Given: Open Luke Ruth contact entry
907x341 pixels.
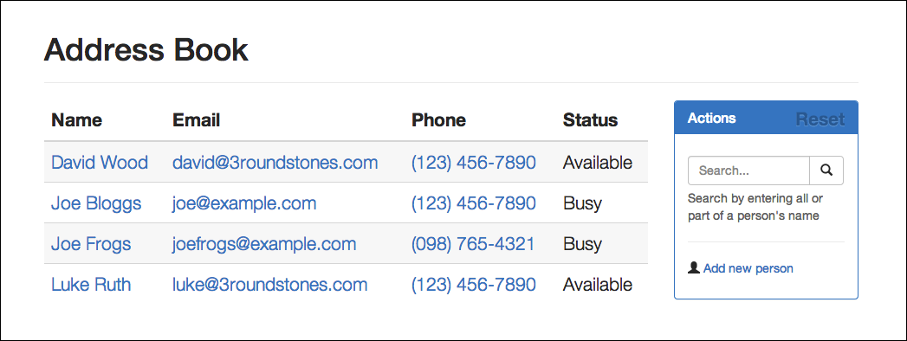Looking at the screenshot, I should pos(91,285).
